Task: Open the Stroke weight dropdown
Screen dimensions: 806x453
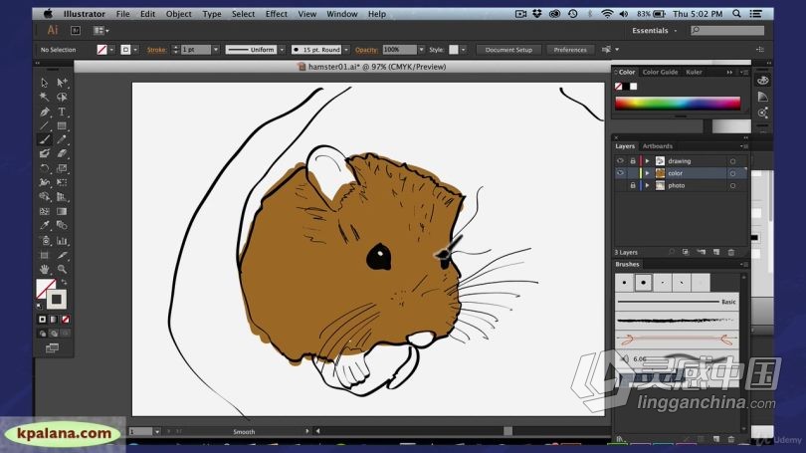Action: pyautogui.click(x=216, y=50)
